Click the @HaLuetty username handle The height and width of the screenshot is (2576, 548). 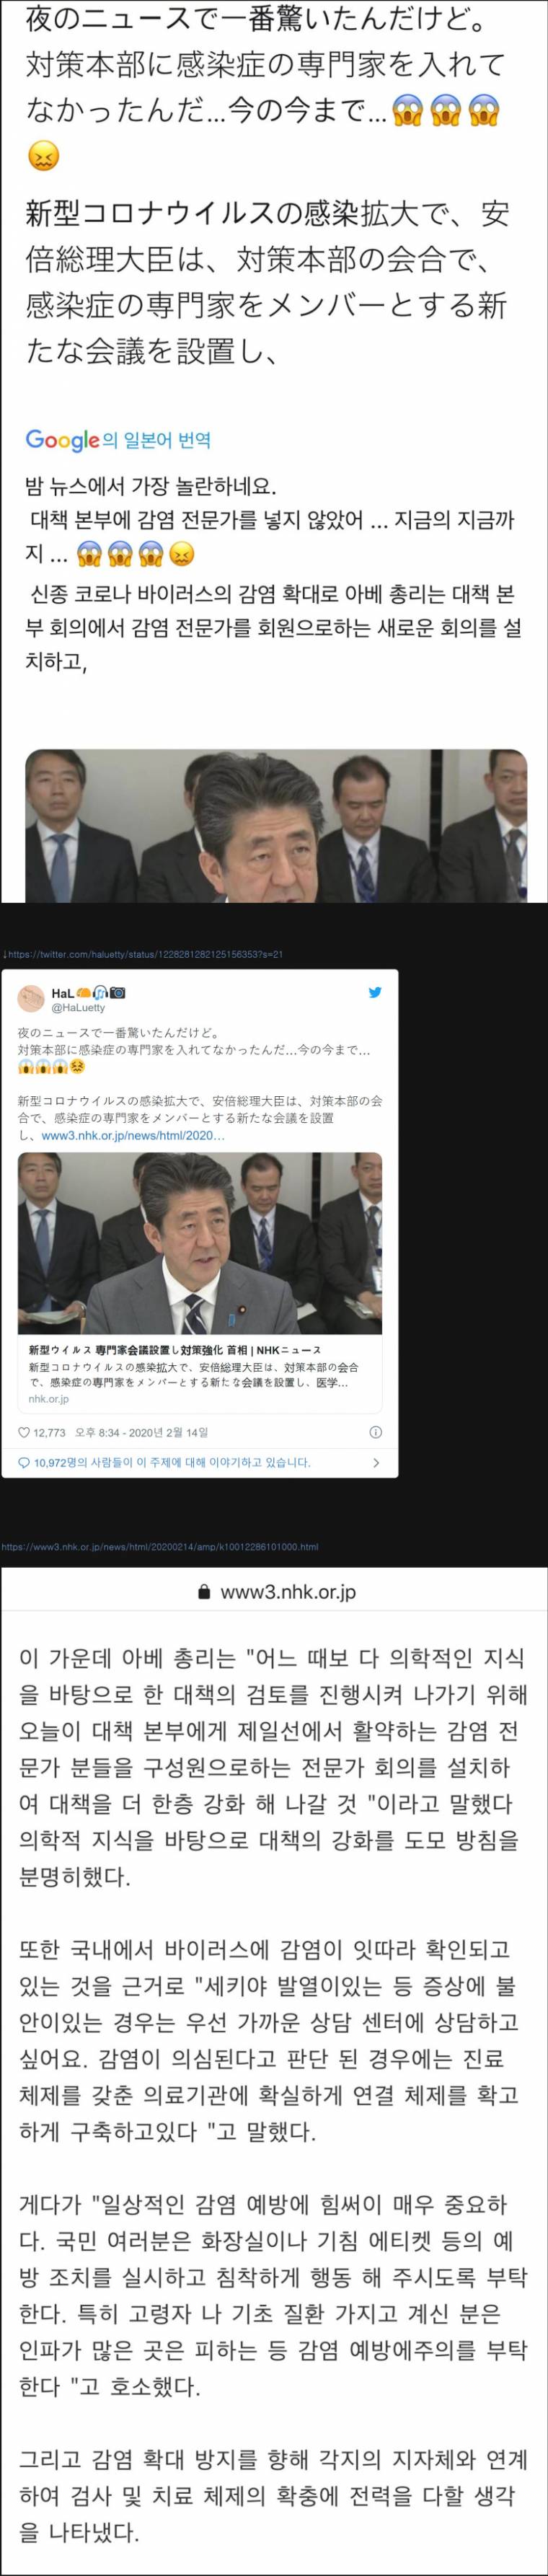(x=78, y=1007)
